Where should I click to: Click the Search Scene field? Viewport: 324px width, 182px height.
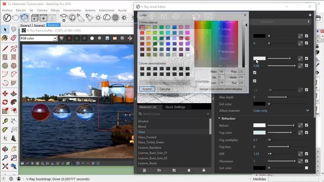174,114
